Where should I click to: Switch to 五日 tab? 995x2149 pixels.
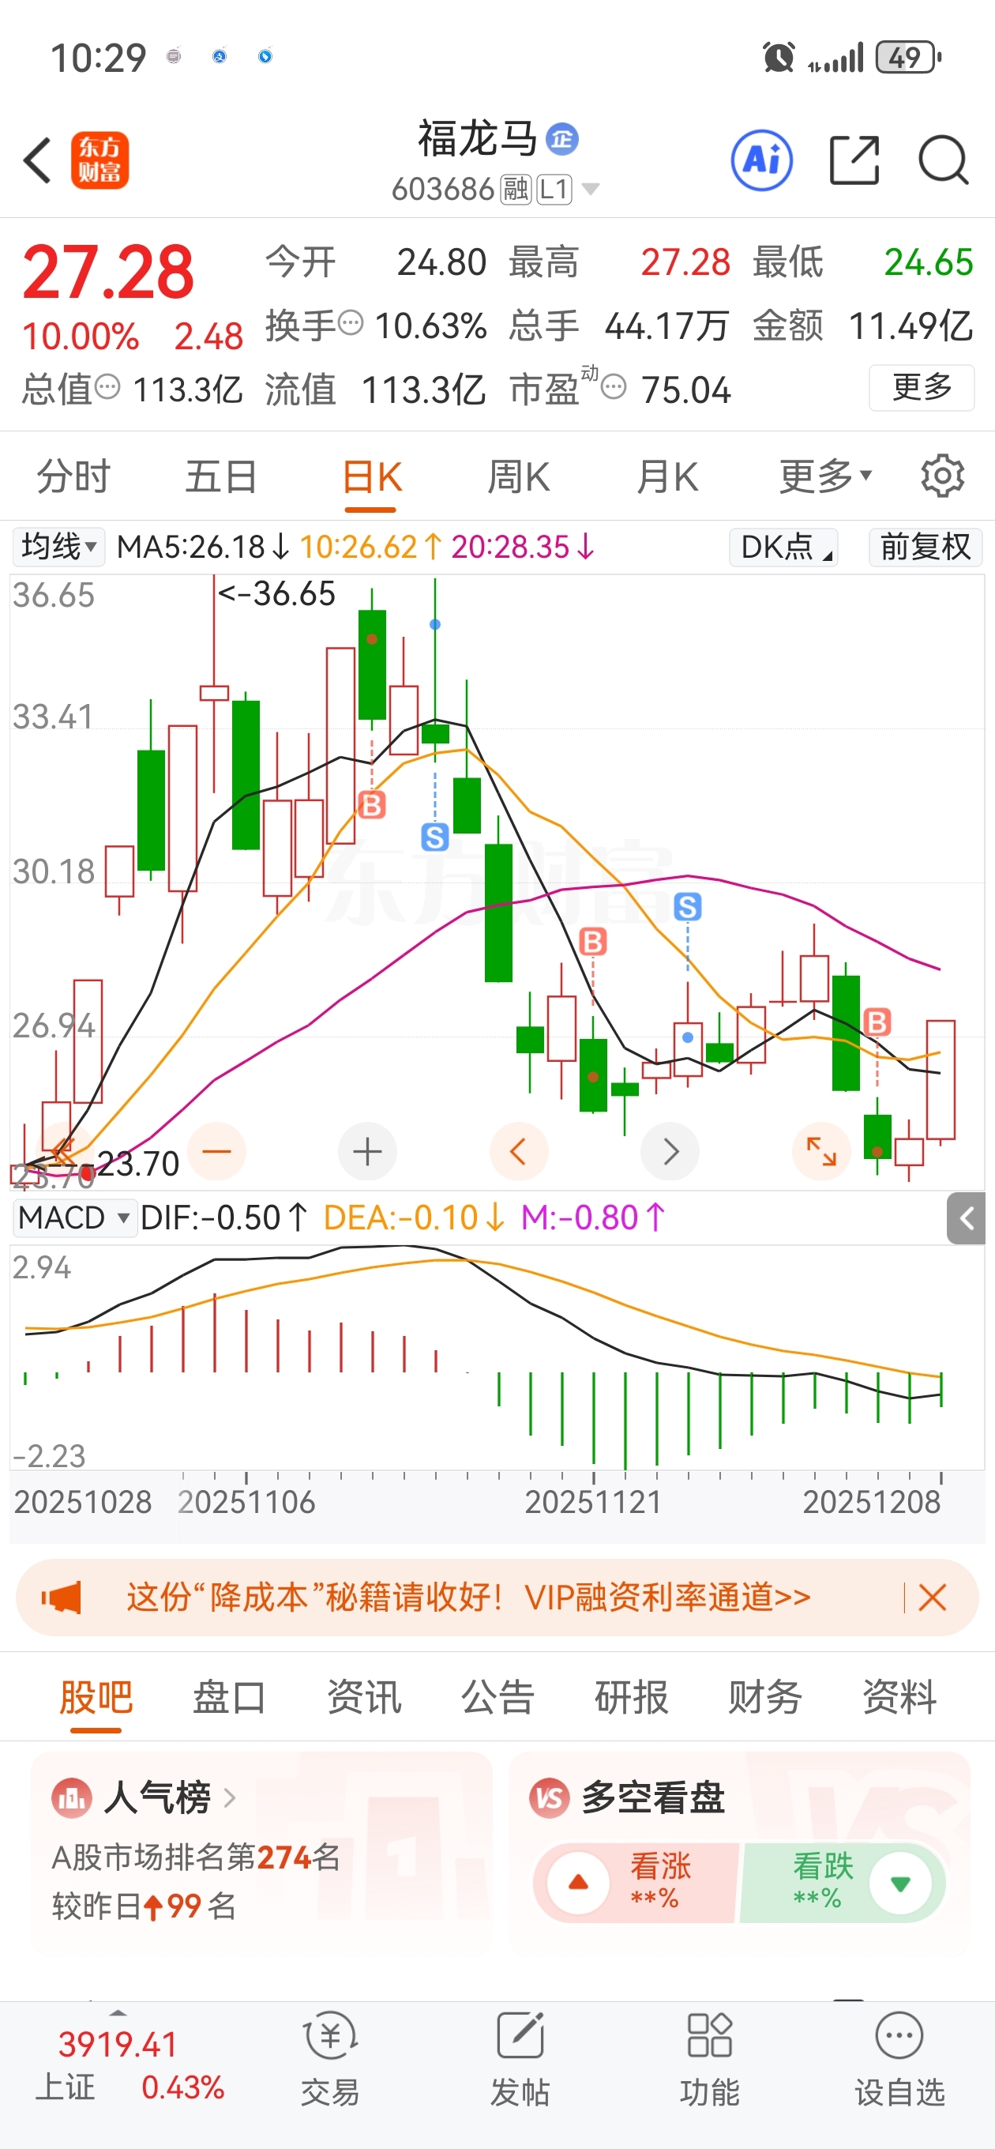221,476
